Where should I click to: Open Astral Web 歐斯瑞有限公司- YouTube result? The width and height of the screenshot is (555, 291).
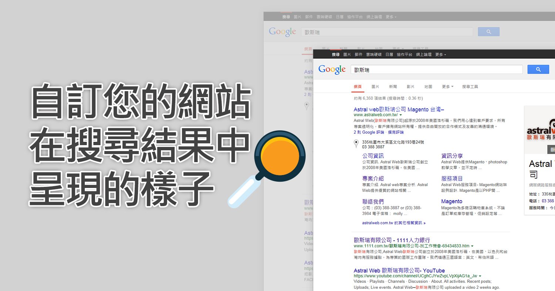tap(399, 271)
